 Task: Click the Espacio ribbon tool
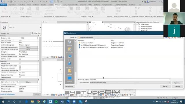coord(71,10)
